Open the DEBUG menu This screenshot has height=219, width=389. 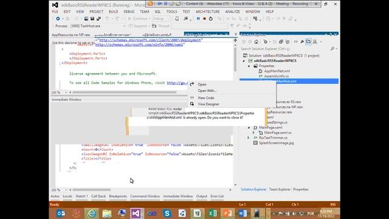click(129, 12)
